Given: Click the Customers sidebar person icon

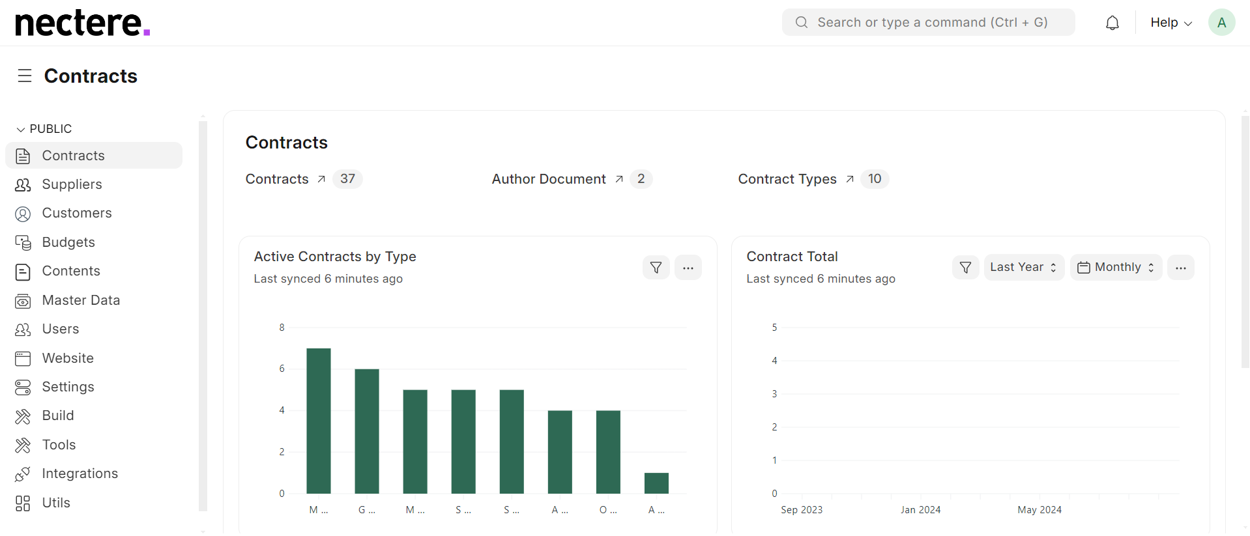Looking at the screenshot, I should [x=23, y=214].
